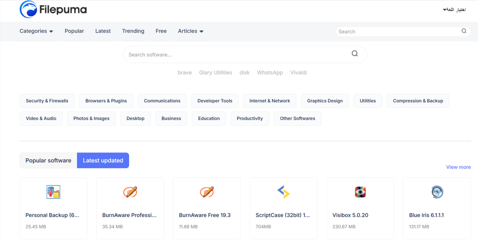Click the magnifier icon in top search box

click(x=464, y=31)
